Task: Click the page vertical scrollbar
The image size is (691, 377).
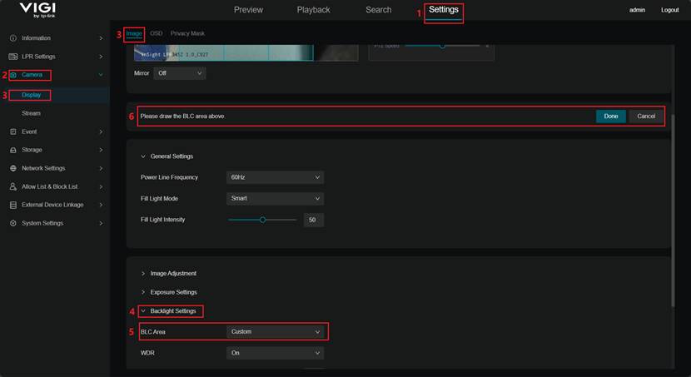Action: [x=673, y=211]
